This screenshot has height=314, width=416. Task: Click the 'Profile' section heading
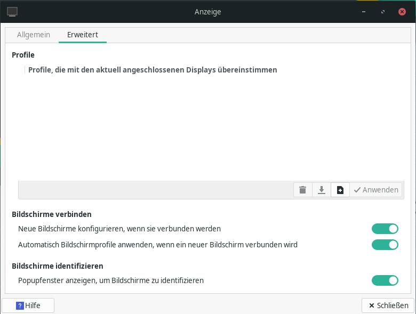23,55
